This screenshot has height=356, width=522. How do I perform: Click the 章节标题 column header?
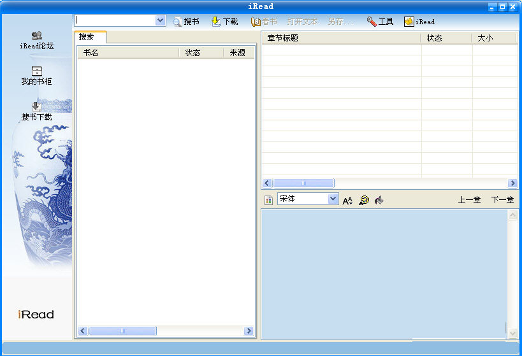[341, 38]
